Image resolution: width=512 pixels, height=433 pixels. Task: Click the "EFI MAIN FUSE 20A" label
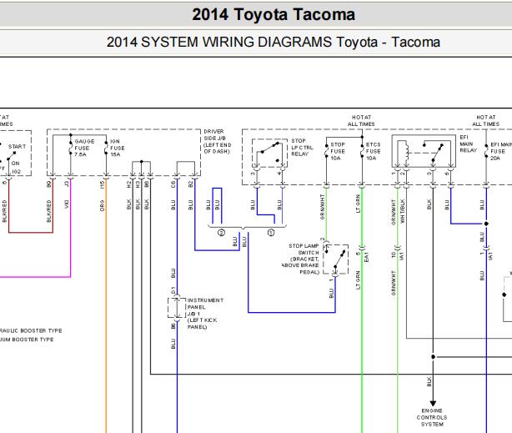click(501, 151)
